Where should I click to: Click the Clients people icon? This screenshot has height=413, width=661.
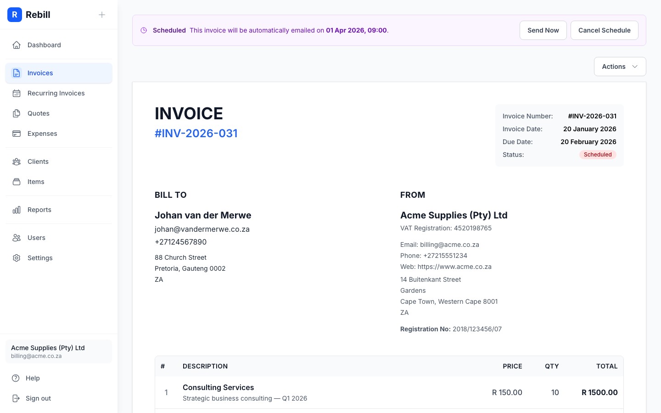pyautogui.click(x=17, y=162)
